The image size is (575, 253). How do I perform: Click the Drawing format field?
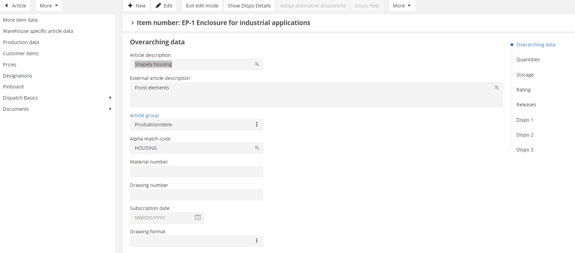[196, 241]
